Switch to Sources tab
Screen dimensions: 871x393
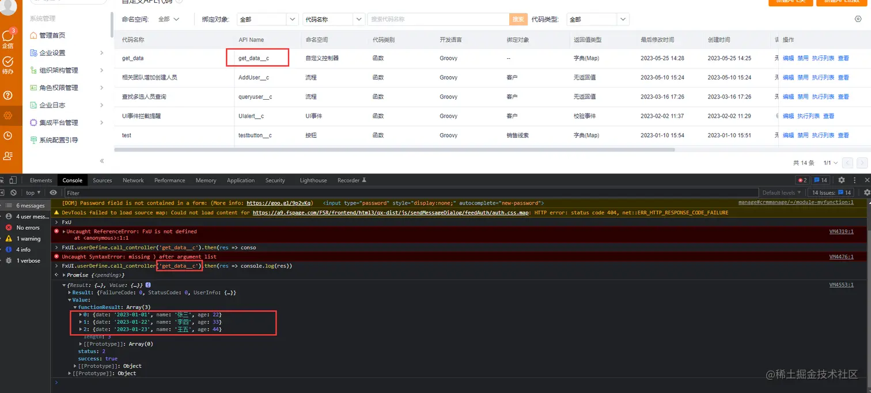pyautogui.click(x=103, y=180)
